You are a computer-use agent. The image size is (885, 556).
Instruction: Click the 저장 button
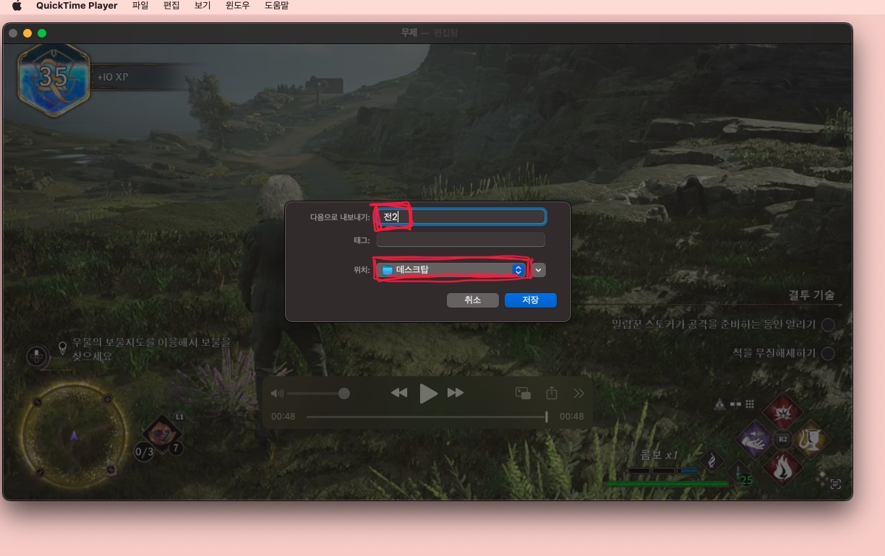[x=531, y=300]
